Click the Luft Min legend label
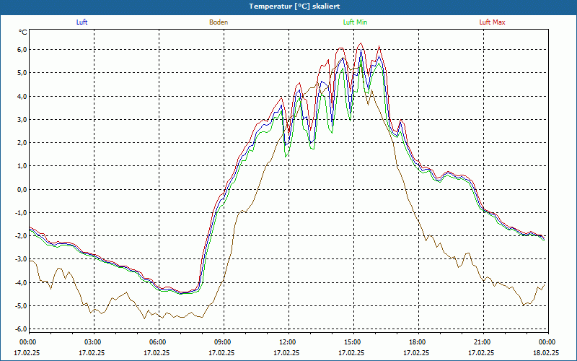 (x=355, y=22)
